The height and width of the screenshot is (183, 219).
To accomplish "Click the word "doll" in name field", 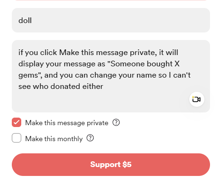I will pos(25,20).
